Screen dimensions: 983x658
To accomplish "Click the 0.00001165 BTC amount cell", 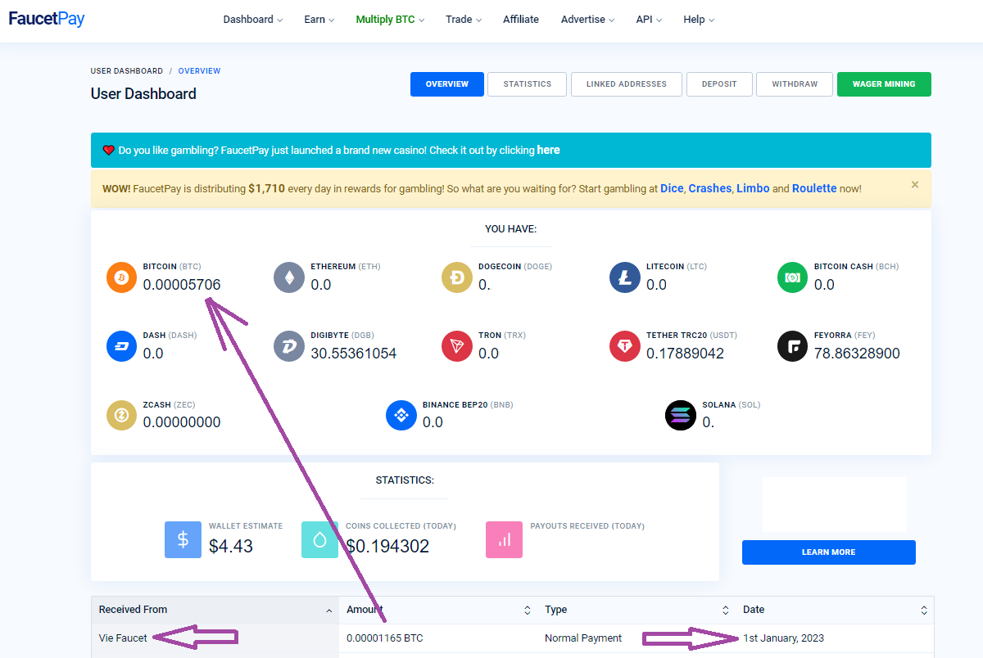I will (x=437, y=638).
